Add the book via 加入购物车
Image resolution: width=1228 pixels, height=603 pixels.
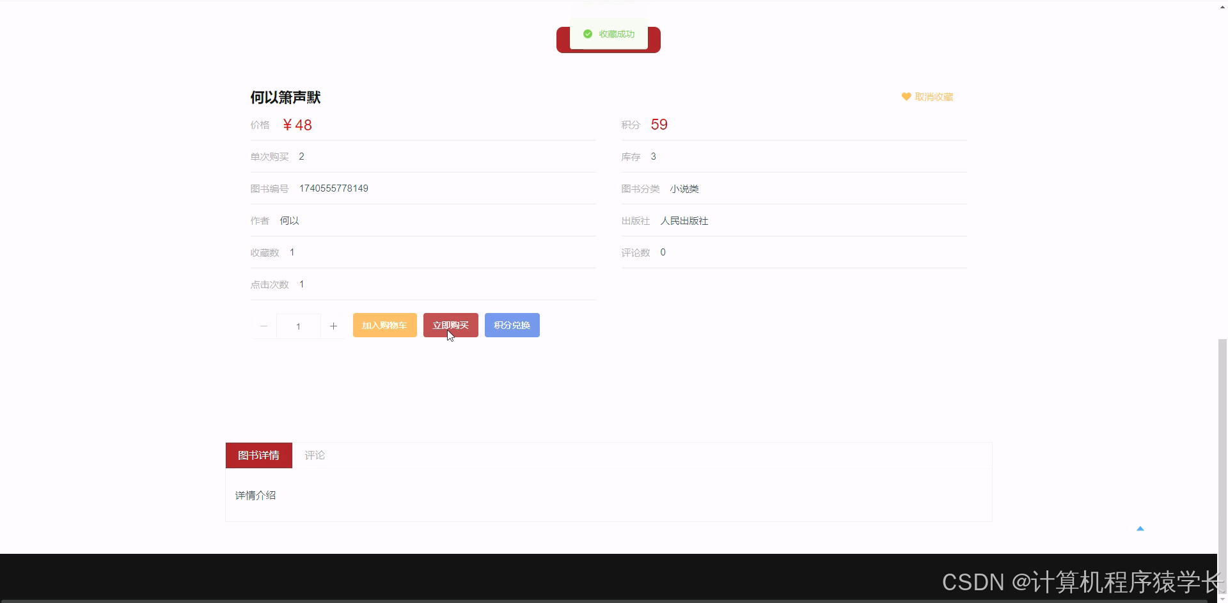point(385,325)
